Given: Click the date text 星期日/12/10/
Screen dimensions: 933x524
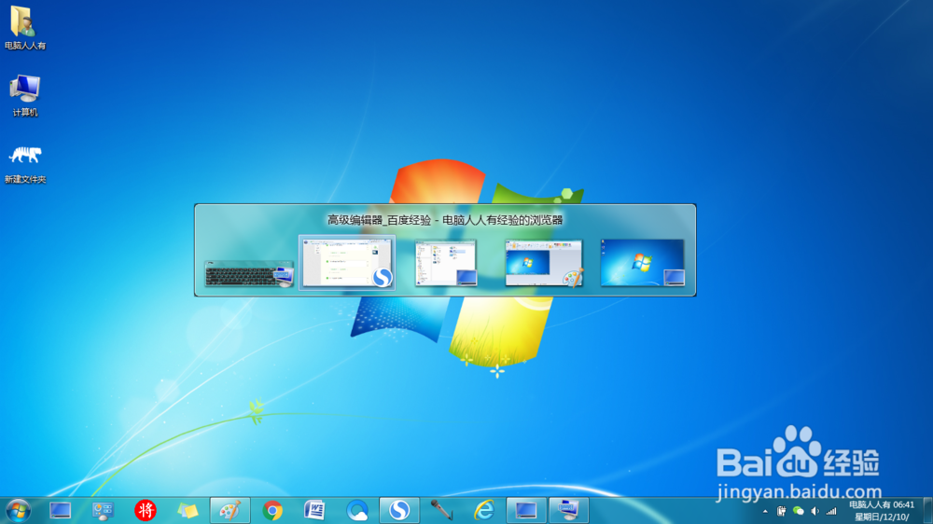Looking at the screenshot, I should 882,517.
